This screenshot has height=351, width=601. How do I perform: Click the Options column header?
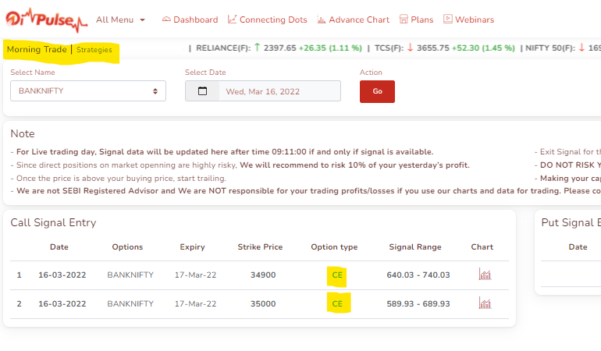pyautogui.click(x=127, y=247)
